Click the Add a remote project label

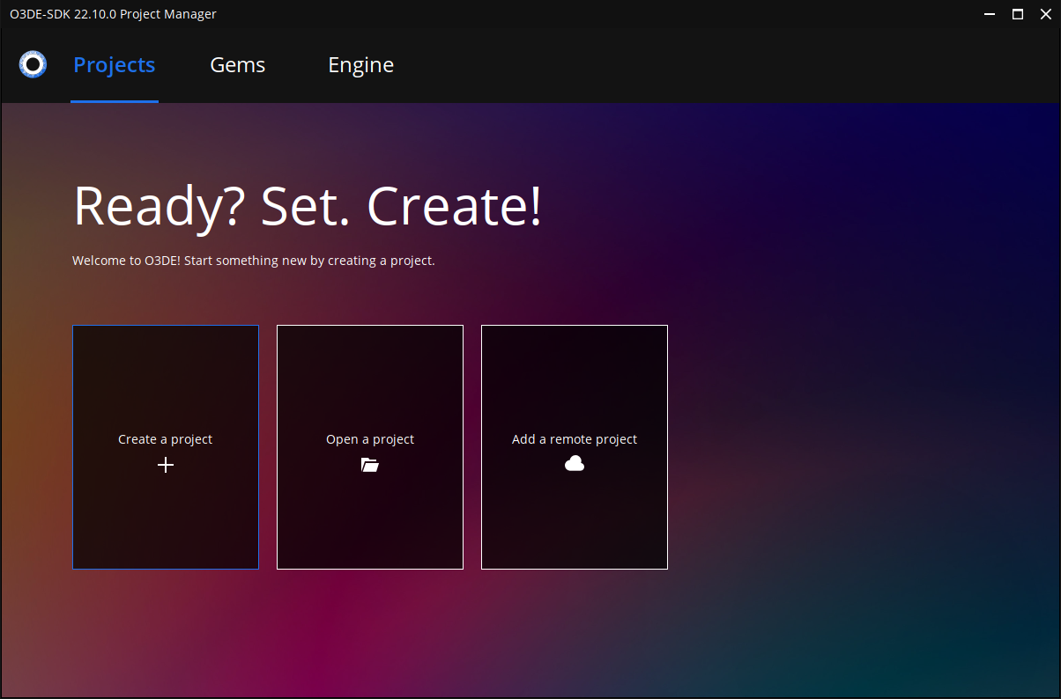(574, 438)
